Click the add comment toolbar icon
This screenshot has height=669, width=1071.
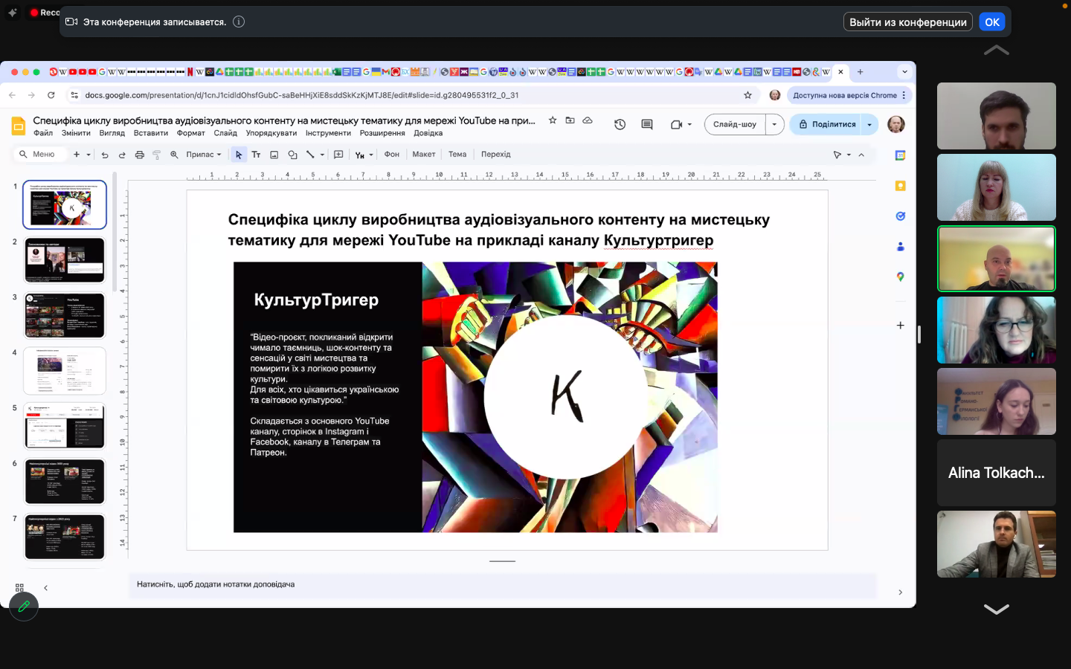click(x=338, y=155)
